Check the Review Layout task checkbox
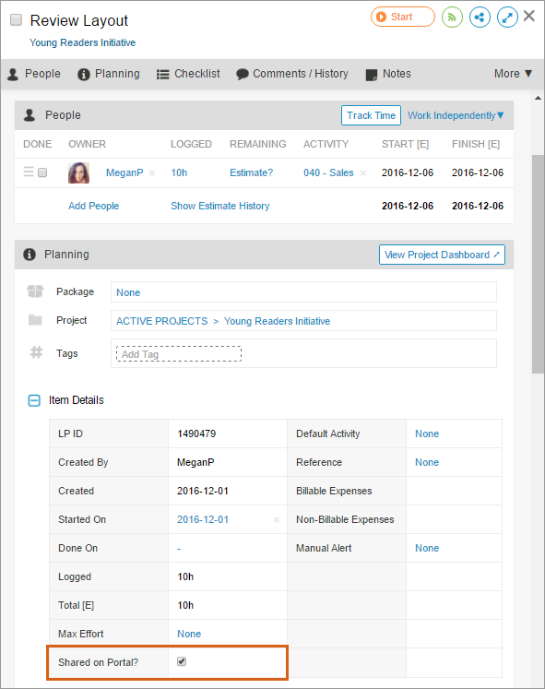This screenshot has height=689, width=545. tap(17, 20)
